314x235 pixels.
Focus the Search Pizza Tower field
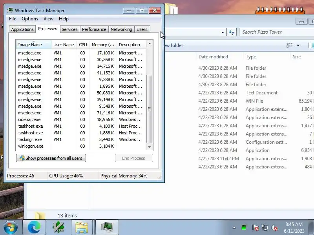[276, 32]
